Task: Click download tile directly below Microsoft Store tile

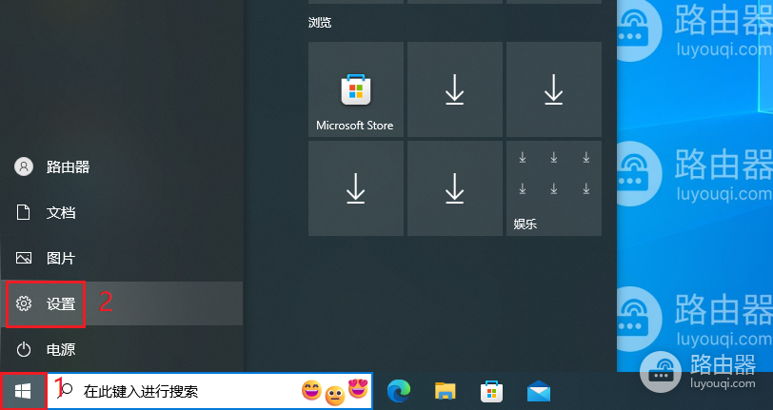Action: [x=356, y=188]
